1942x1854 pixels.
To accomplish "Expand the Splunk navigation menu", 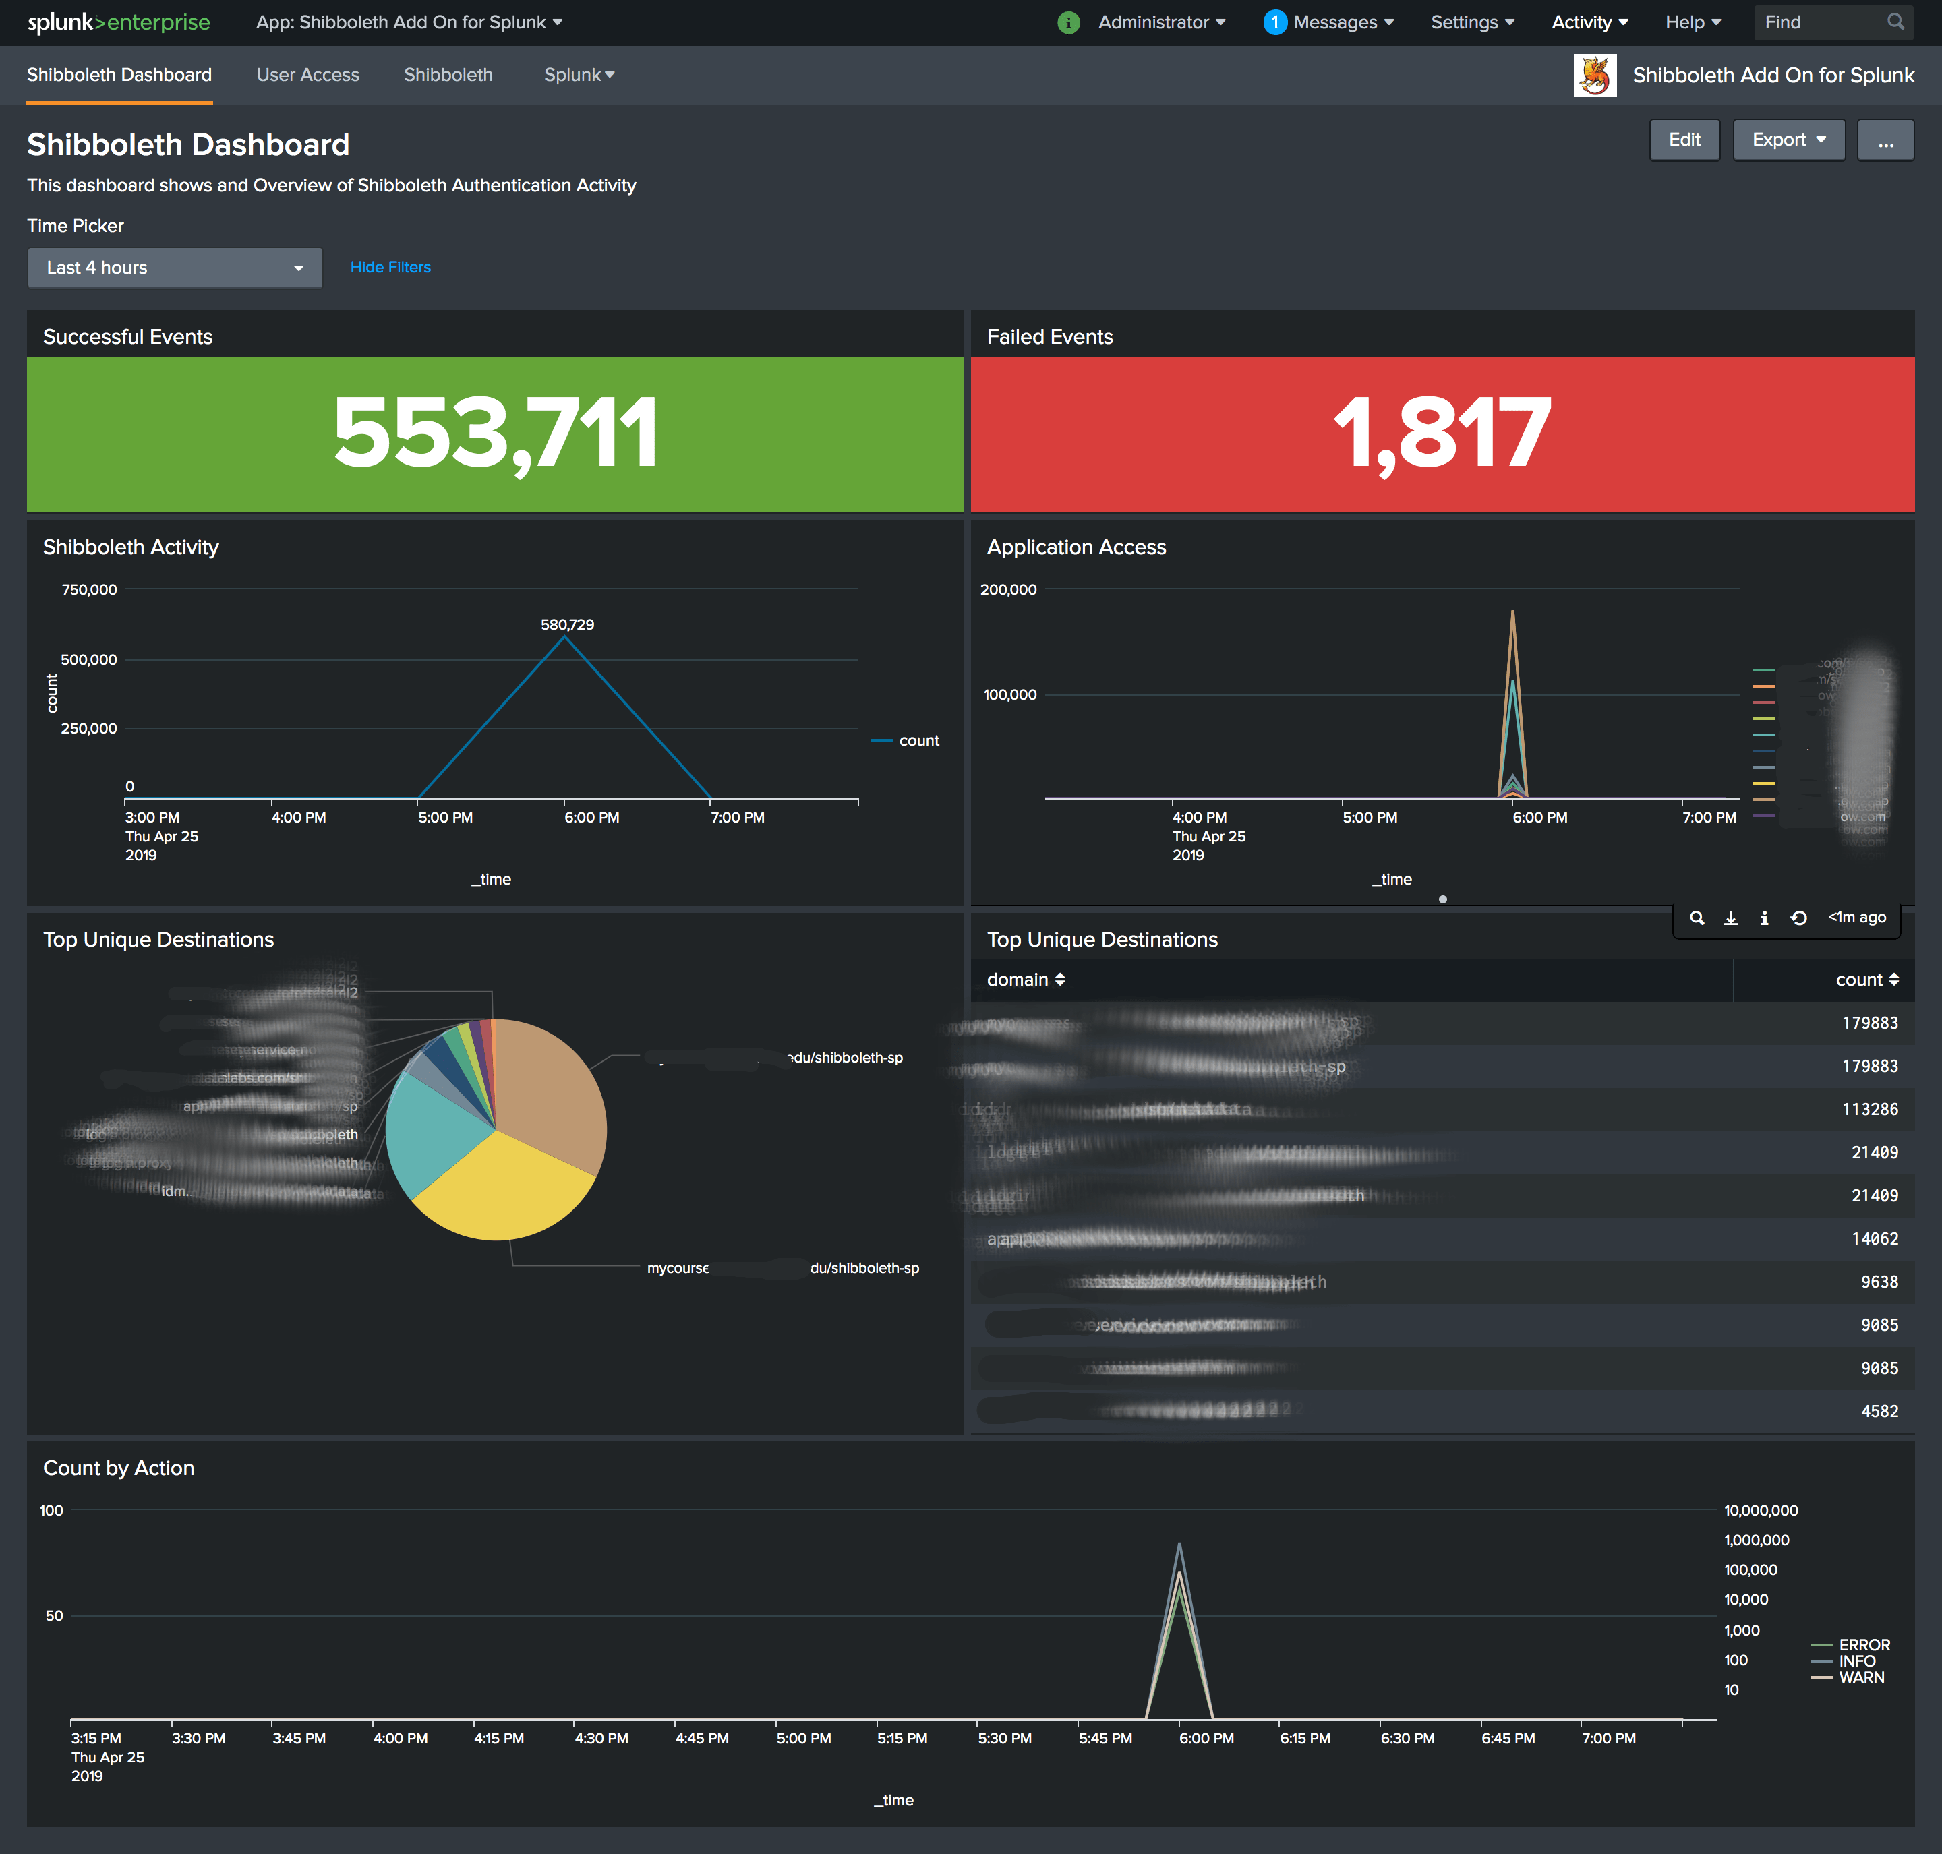I will click(x=579, y=75).
